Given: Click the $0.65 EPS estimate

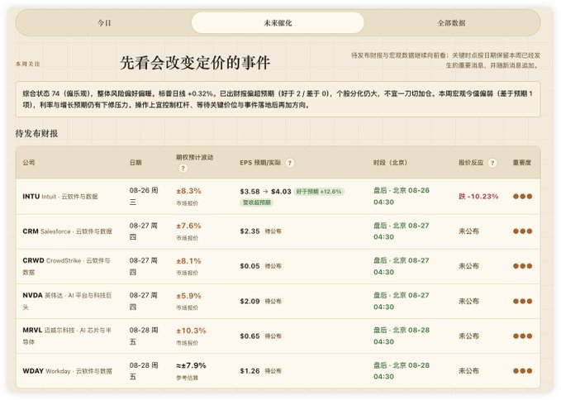Looking at the screenshot, I should tap(250, 336).
